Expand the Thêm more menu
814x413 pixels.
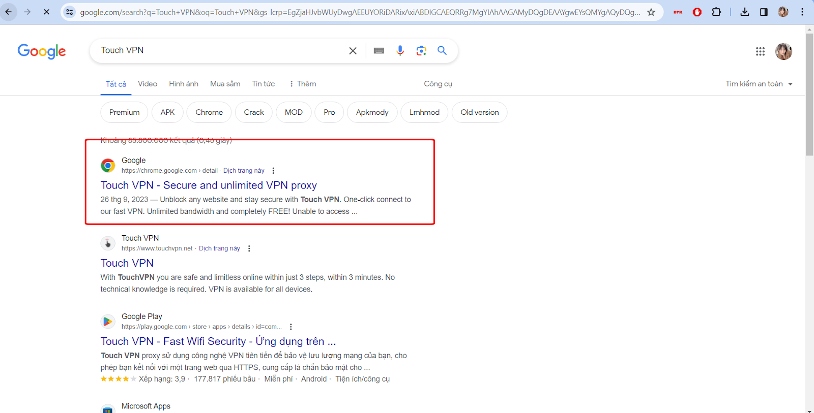[303, 84]
